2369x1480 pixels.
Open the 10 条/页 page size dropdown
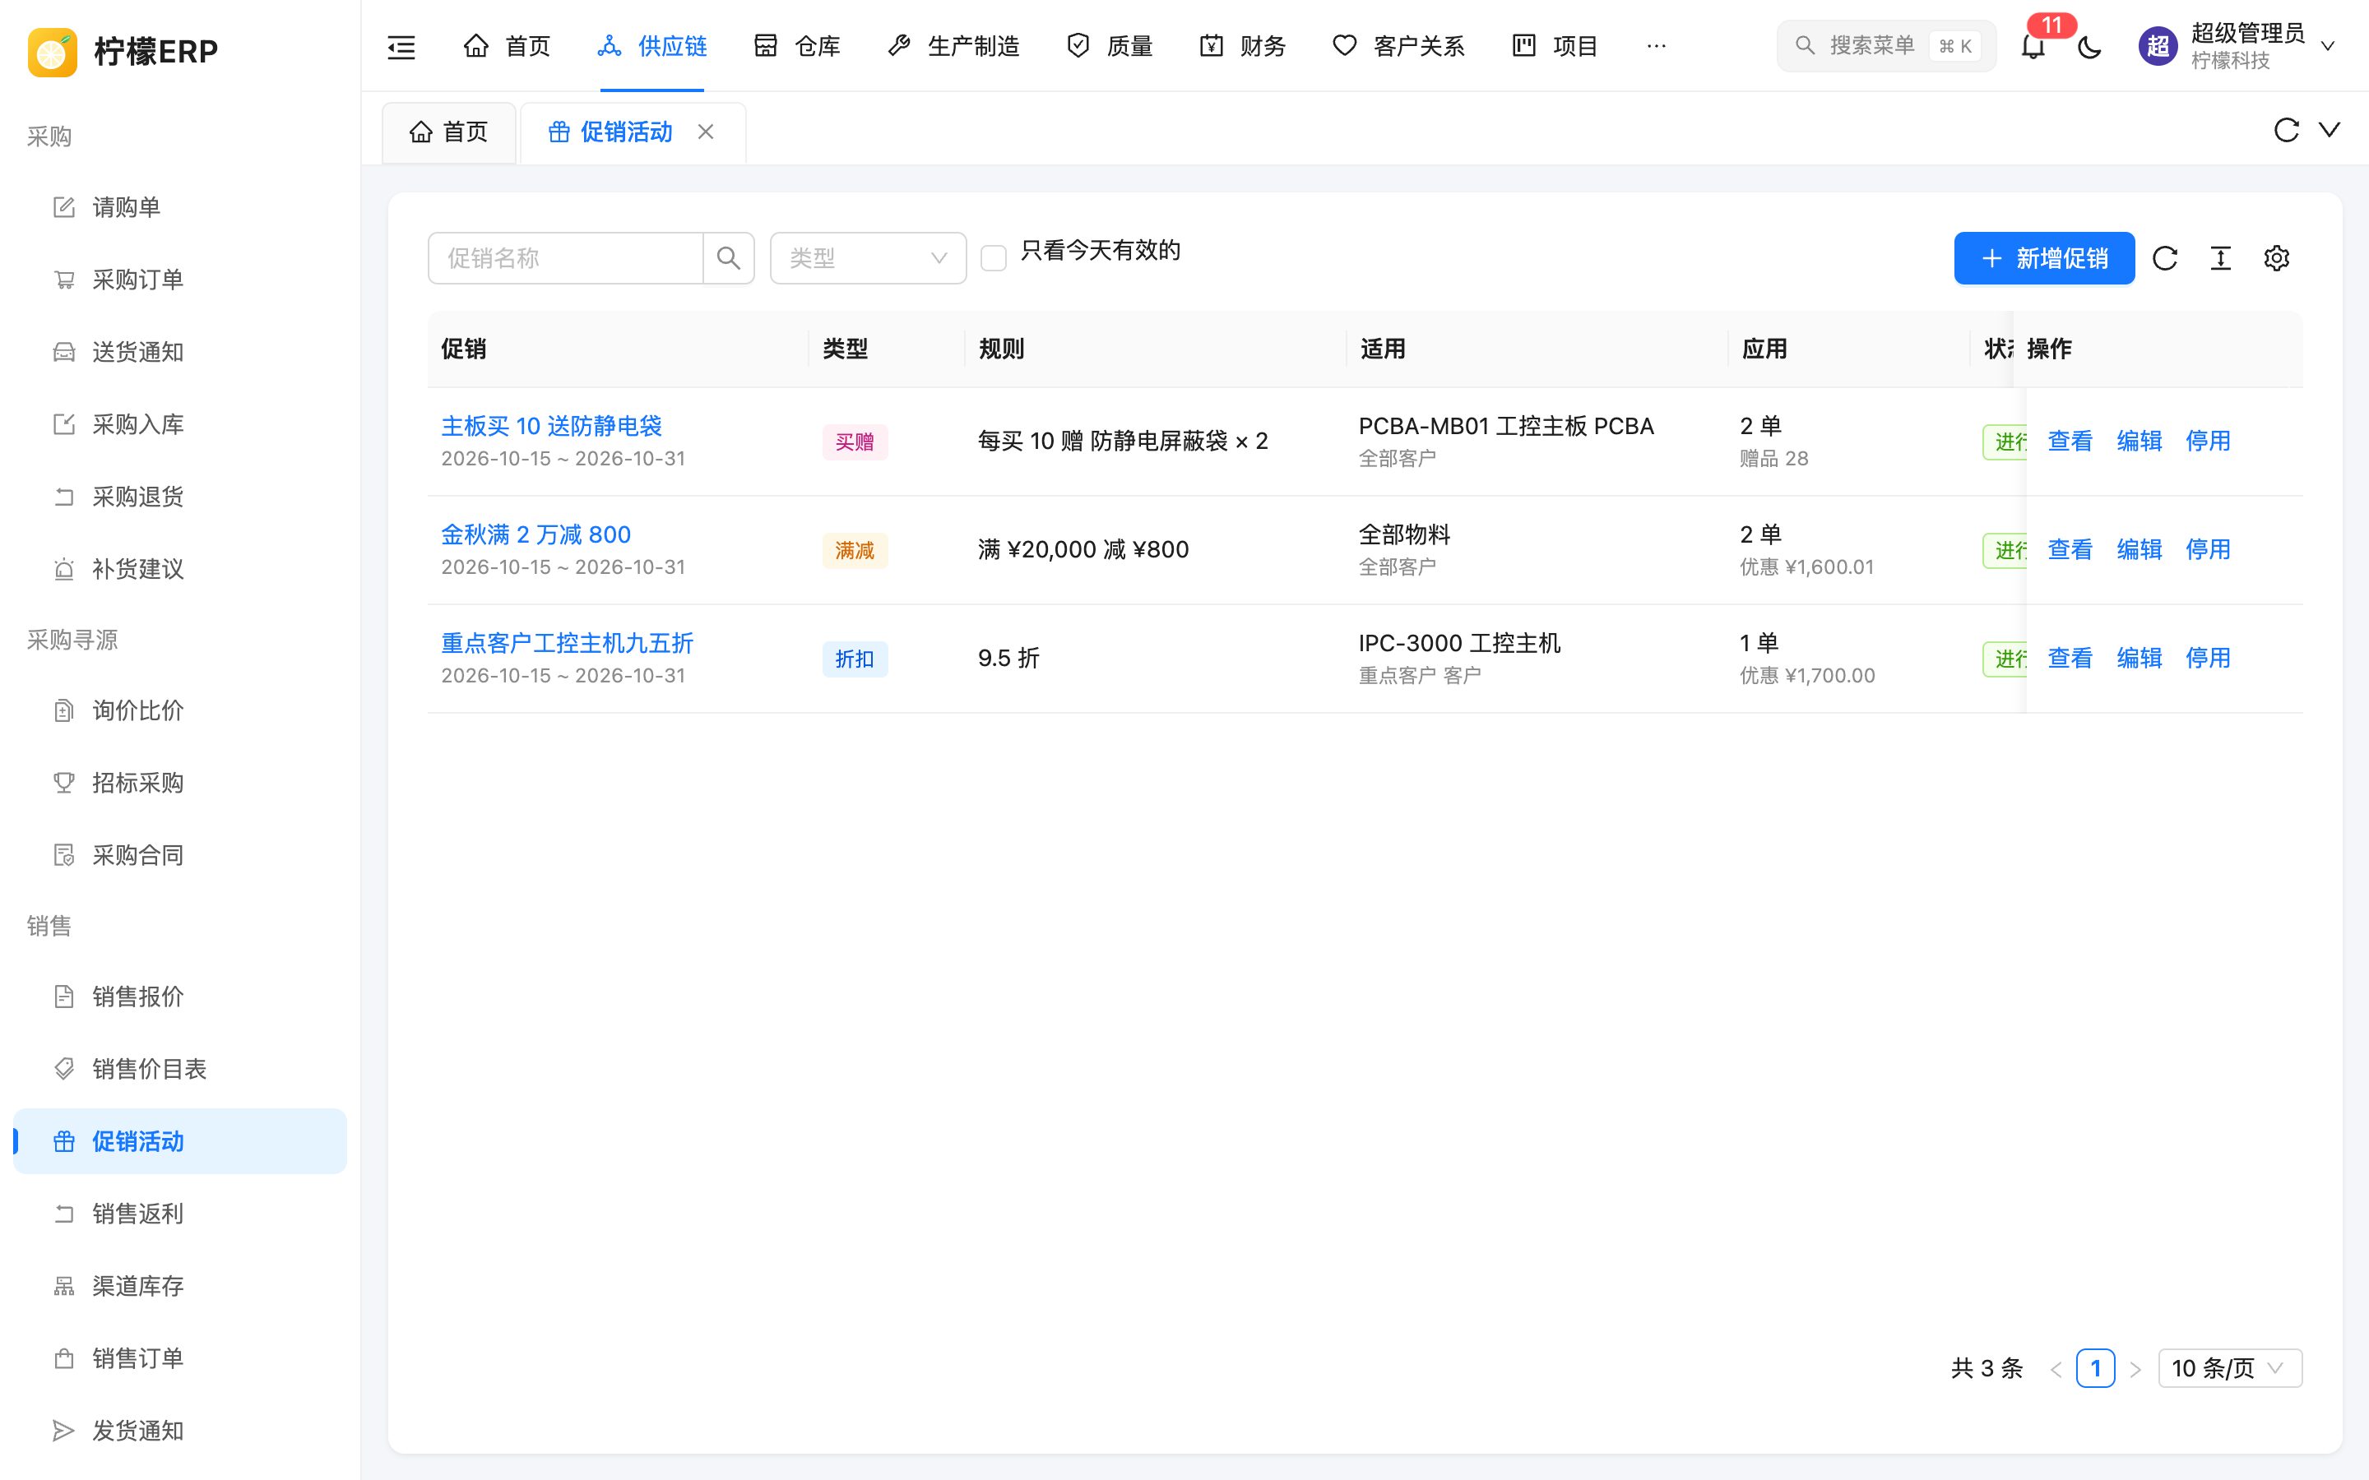(x=2230, y=1368)
